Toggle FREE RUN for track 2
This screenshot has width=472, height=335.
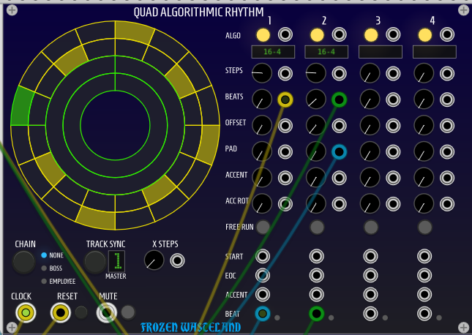tap(317, 227)
